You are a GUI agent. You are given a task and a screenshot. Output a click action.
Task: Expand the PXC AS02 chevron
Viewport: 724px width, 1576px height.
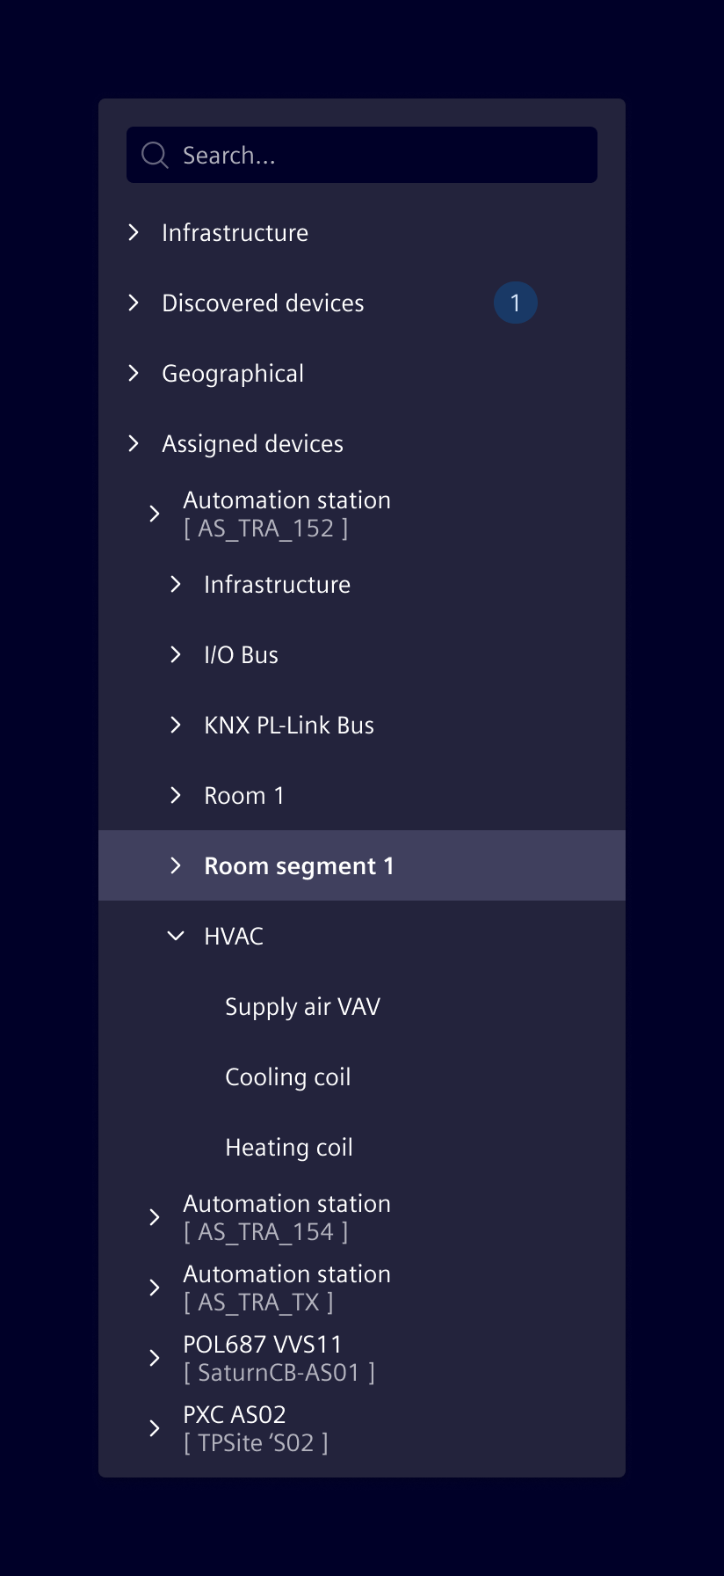155,1428
